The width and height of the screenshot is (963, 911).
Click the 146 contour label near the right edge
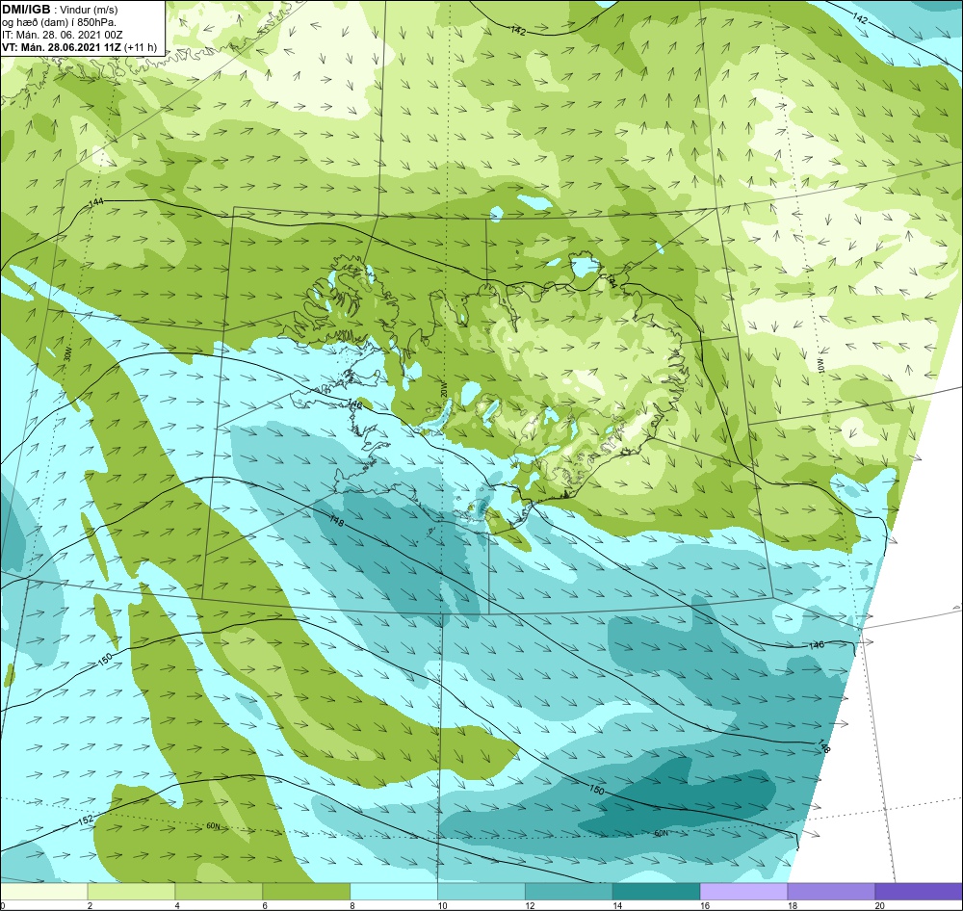pos(817,645)
